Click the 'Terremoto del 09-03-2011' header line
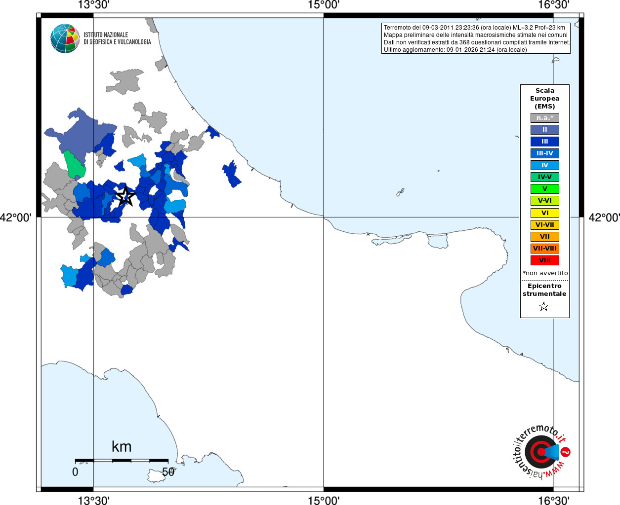This screenshot has height=505, width=620. 474,28
